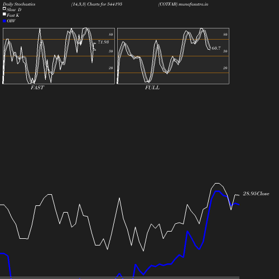
Task: Click the '(COTFAB) munafasutra.in' label
Action: click(x=183, y=4)
